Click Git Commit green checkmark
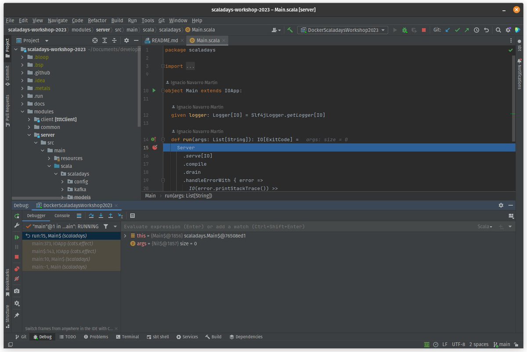 point(457,30)
